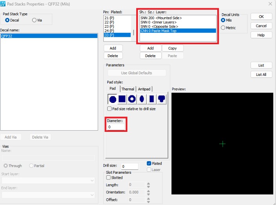Select the rectangular pad shape
Image resolution: width=276 pixels, height=205 pixels.
152,99
